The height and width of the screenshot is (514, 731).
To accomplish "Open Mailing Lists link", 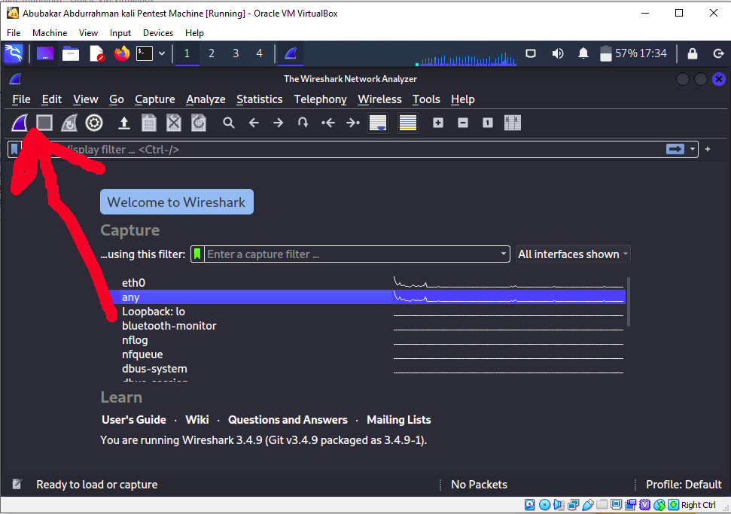I will tap(398, 420).
